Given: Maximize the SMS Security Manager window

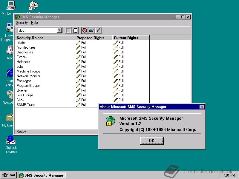Looking at the screenshot, I should [183, 17].
